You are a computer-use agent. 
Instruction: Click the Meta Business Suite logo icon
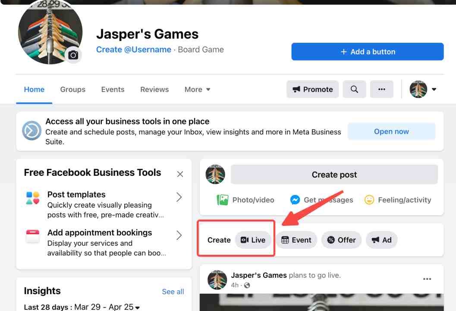point(31,130)
